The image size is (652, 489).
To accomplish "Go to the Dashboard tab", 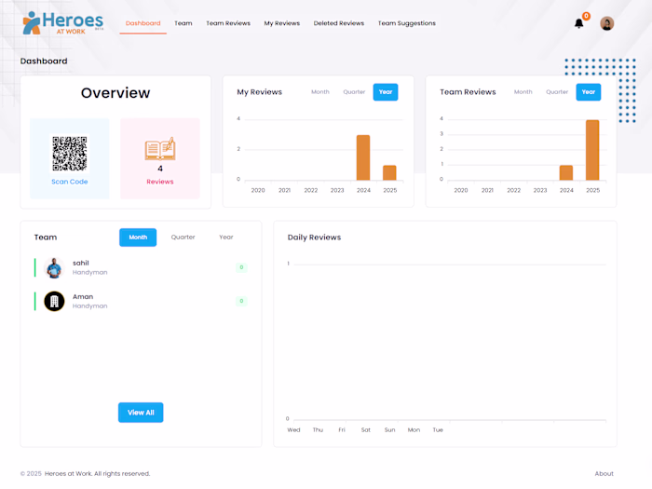I will (143, 23).
